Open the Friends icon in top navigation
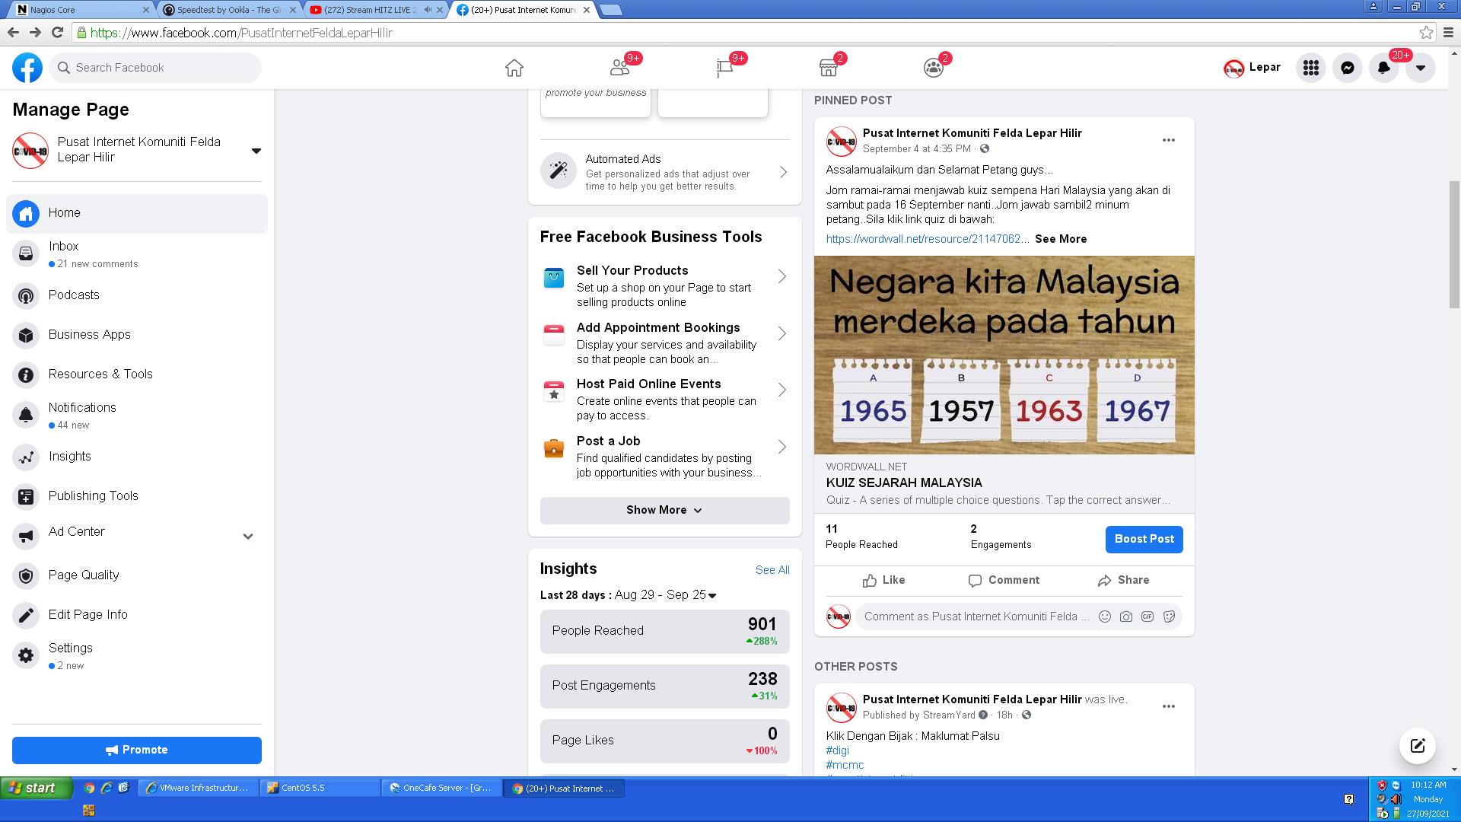The image size is (1461, 822). pos(619,68)
